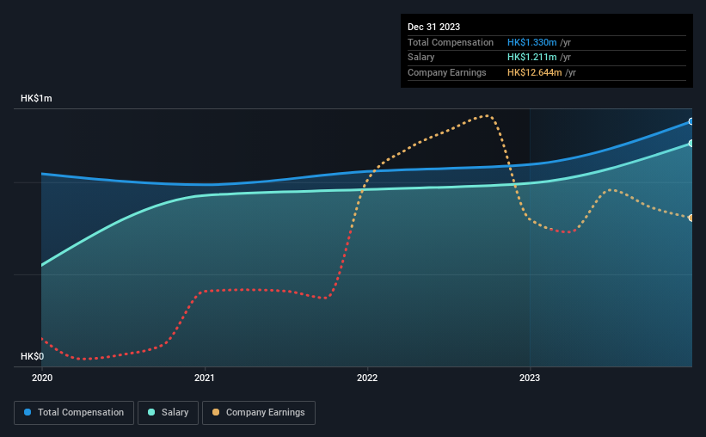The width and height of the screenshot is (706, 437).
Task: Toggle the Salary legend button
Action: (168, 413)
